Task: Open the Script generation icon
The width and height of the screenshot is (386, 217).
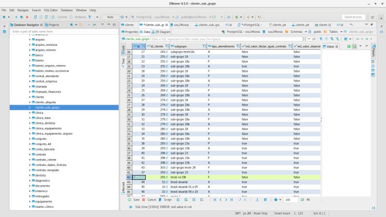Action: pyautogui.click(x=160, y=200)
